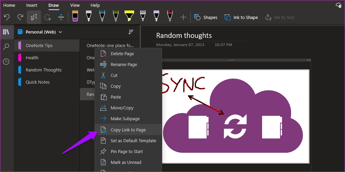Viewport: 345px width, 172px height.
Task: Add a new pen with plus icon
Action: (183, 17)
